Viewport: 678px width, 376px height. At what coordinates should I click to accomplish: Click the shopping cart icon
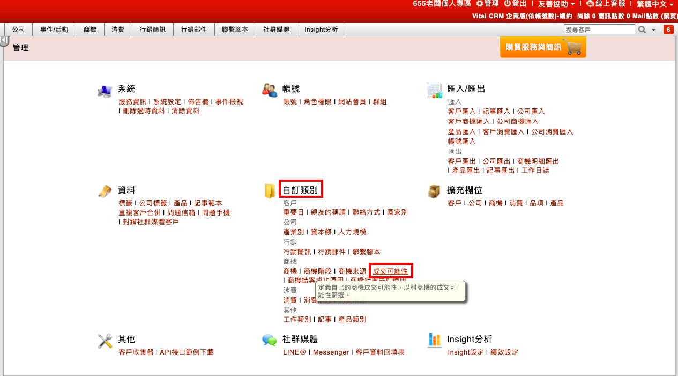click(573, 47)
